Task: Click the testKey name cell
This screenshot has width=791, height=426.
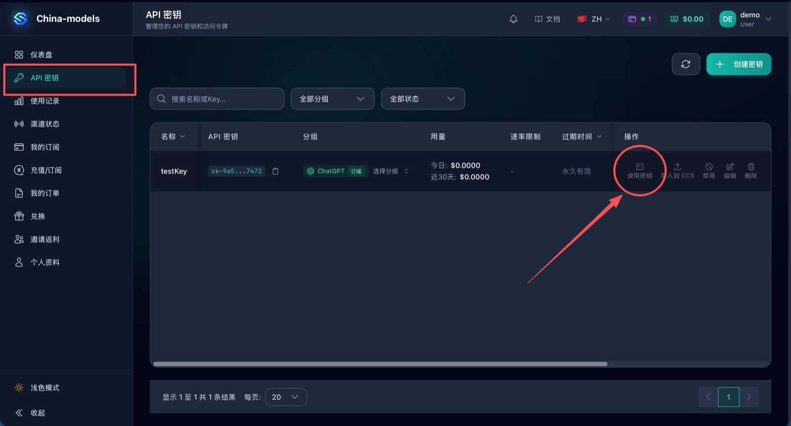Action: coord(174,171)
